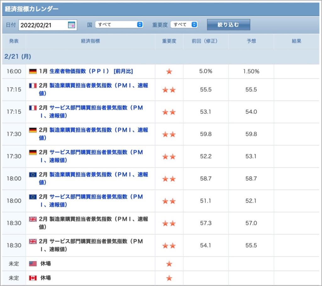This screenshot has width=322, height=286.
Task: Click the German flag beside 17:30 サービス部門PMI
Action: pos(33,152)
